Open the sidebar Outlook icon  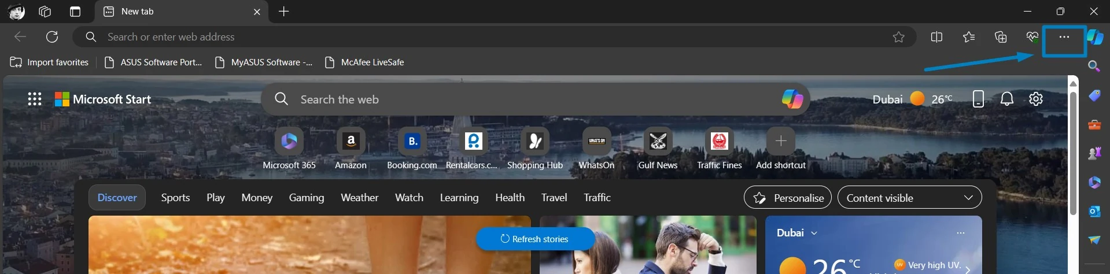click(x=1094, y=212)
